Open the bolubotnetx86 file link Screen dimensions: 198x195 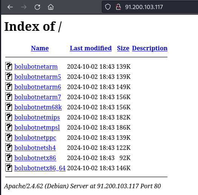tap(35, 158)
